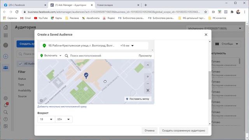Open the YouTube bookmark

[x=41, y=18]
